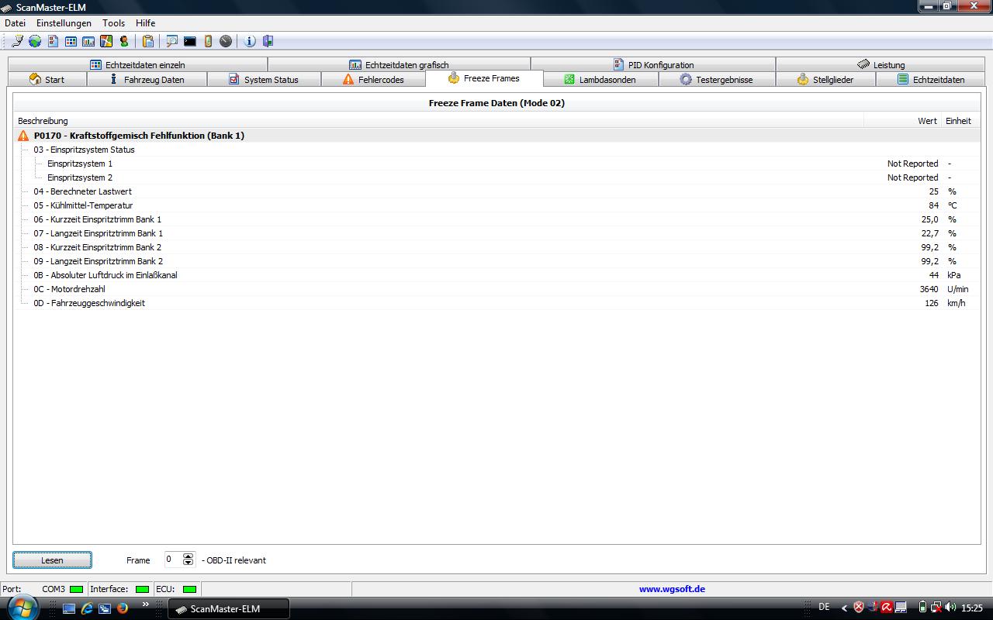Click the connect cable icon in toolbar

coord(17,41)
